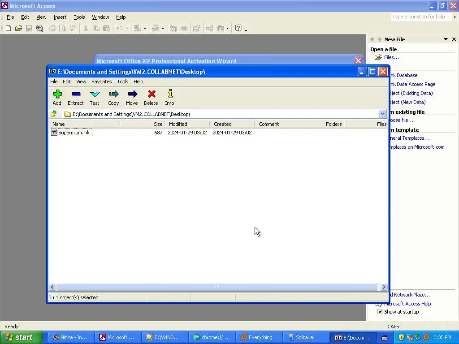Click the yellow security shield tray icon
This screenshot has height=344, width=459.
click(401, 337)
